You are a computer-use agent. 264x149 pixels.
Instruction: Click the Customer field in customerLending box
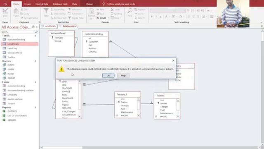(93, 42)
